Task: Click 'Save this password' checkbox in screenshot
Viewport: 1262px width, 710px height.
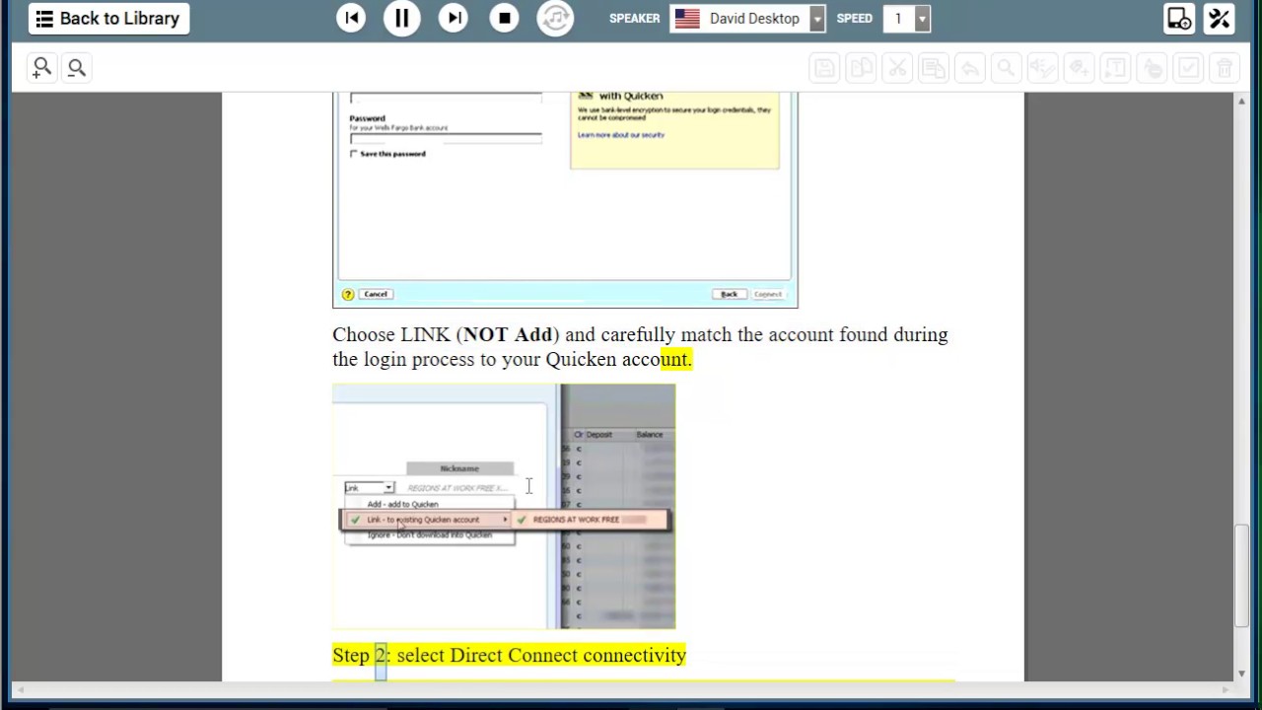Action: (354, 154)
